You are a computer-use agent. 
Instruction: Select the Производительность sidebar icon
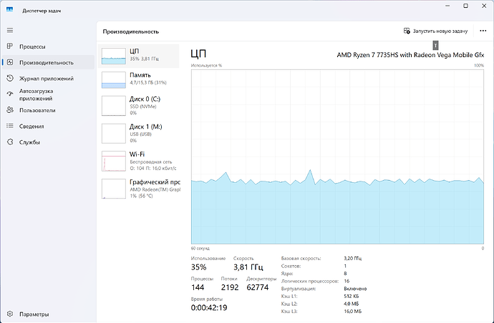10,62
